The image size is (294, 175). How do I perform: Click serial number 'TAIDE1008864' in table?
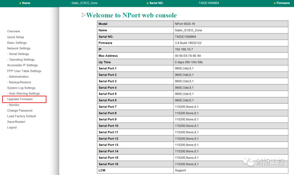185,37
